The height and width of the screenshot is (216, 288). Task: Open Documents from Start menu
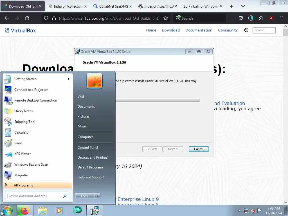86,107
